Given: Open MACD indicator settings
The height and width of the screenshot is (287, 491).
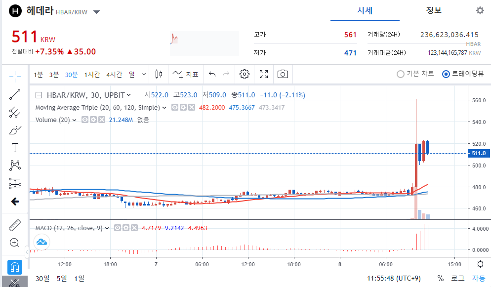Looking at the screenshot, I should pyautogui.click(x=126, y=228).
